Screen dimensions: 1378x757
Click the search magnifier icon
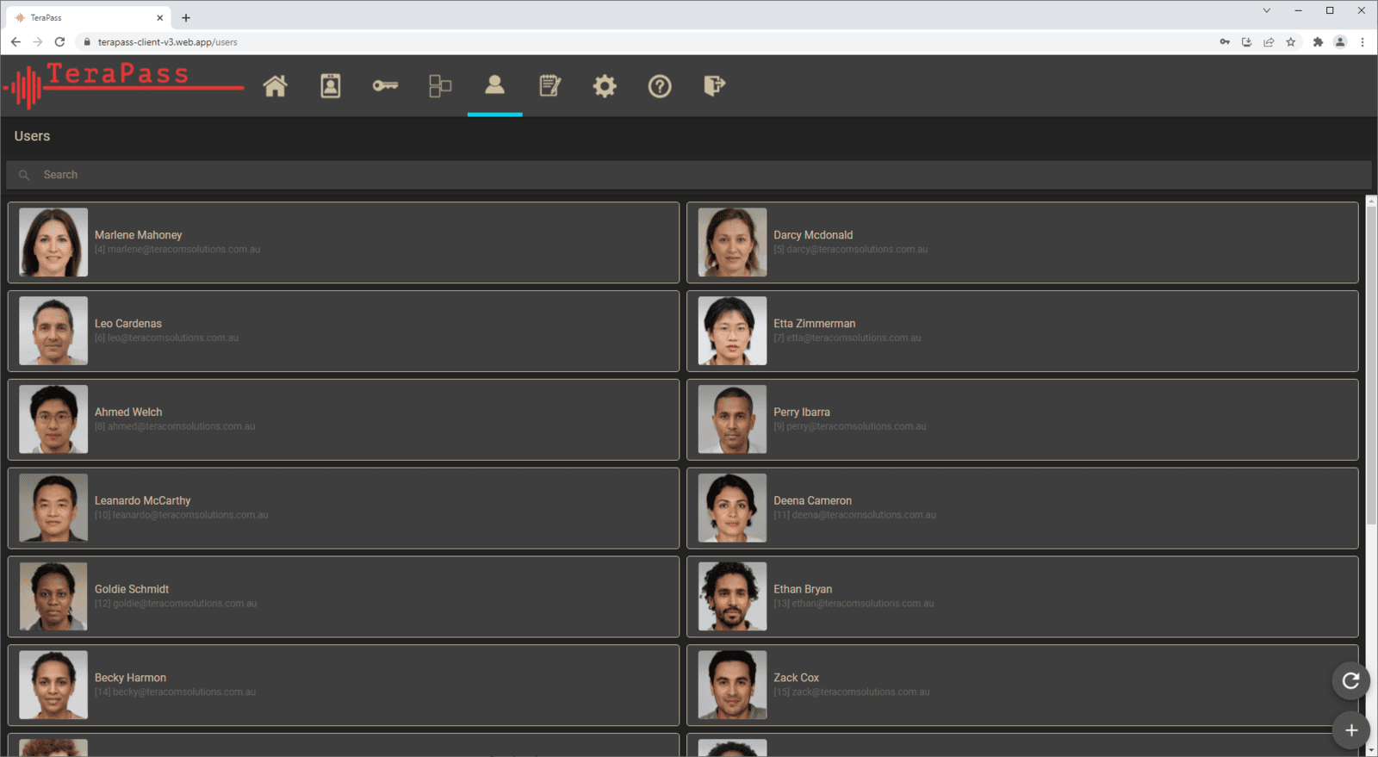(24, 175)
